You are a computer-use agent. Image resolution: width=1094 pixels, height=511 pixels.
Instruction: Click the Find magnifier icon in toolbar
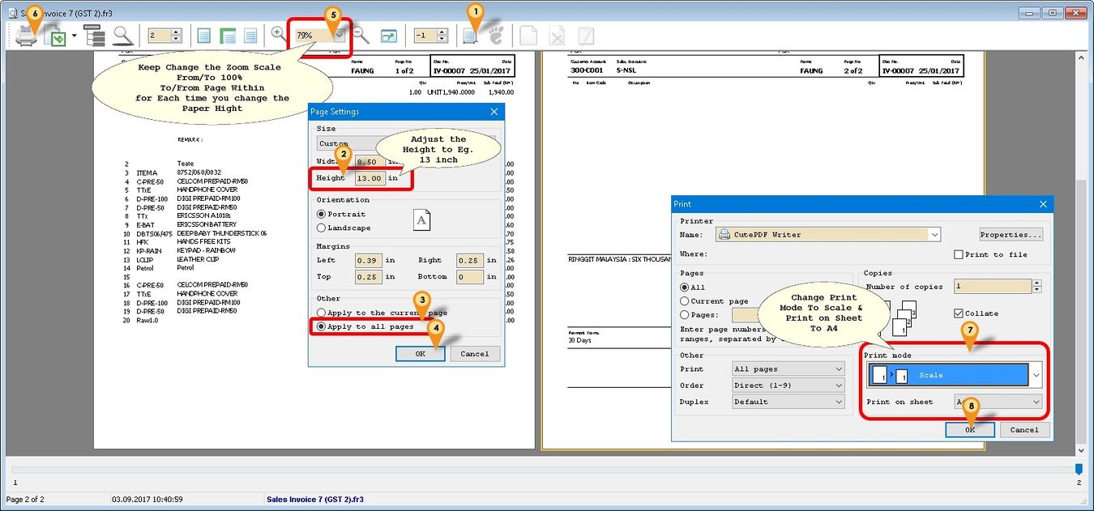click(122, 36)
